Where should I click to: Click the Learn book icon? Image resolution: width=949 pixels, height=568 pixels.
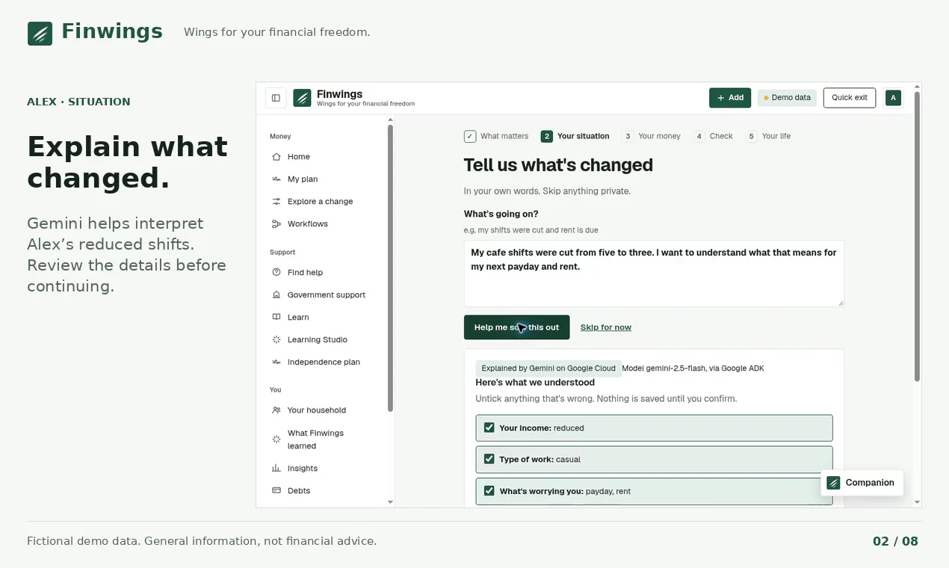[276, 318]
